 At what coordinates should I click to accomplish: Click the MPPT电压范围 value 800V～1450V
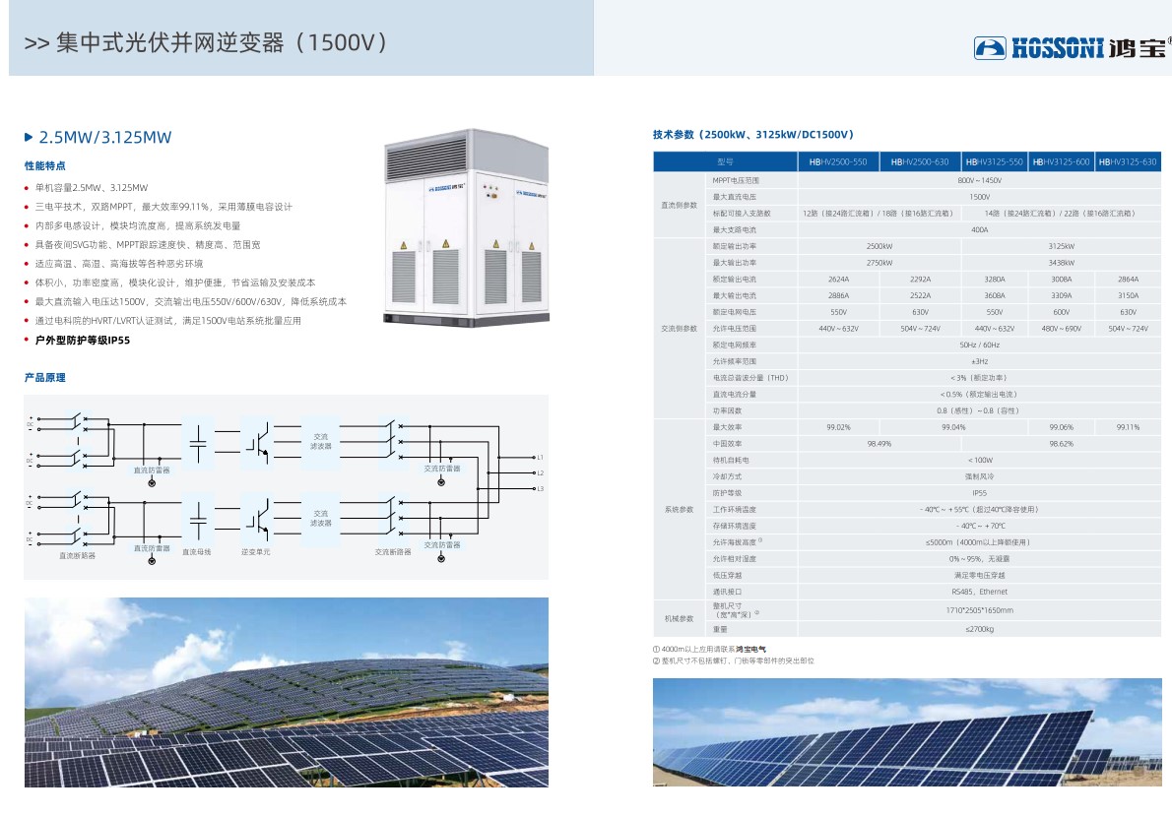pos(979,181)
